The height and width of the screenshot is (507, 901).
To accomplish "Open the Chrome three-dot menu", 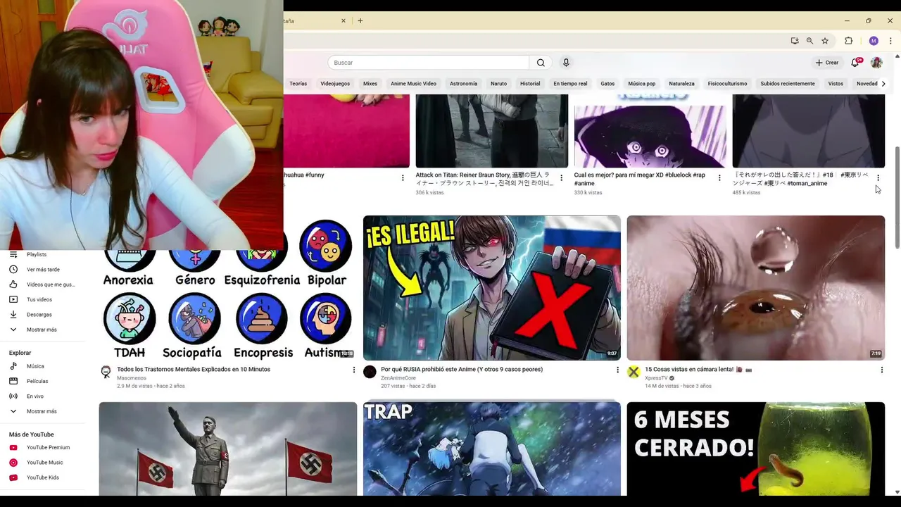I will pyautogui.click(x=890, y=41).
